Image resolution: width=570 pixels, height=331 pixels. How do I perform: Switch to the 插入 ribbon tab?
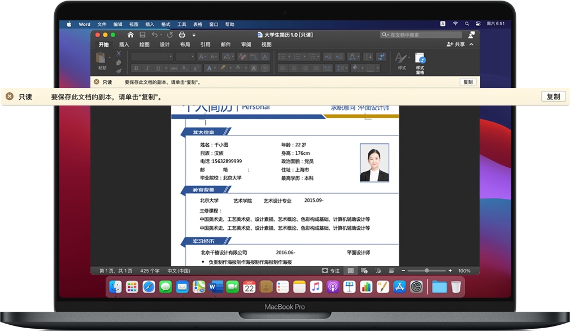[x=123, y=44]
